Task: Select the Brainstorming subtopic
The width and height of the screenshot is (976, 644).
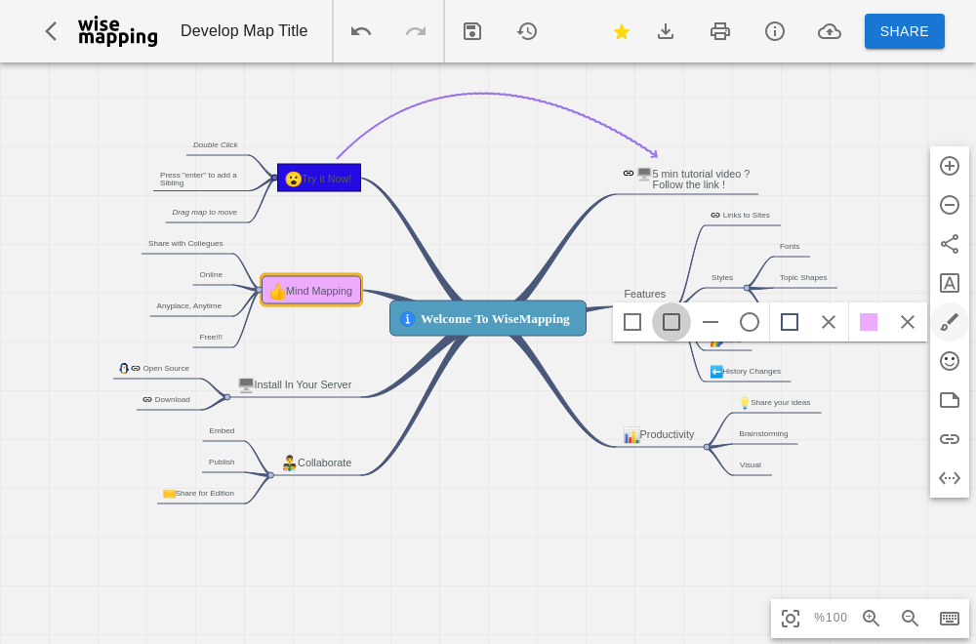Action: [763, 433]
